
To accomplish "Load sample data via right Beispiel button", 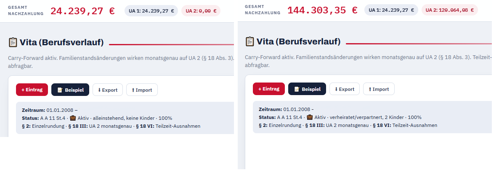I will (307, 89).
